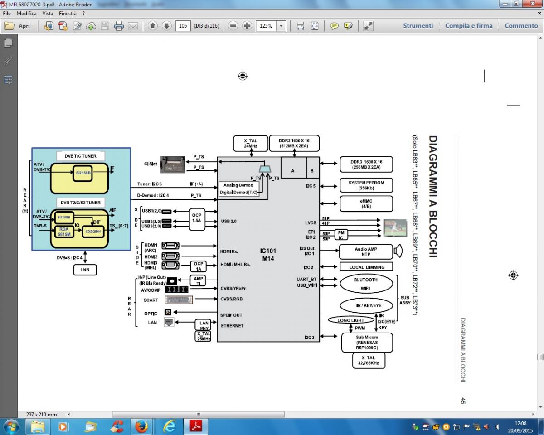Image resolution: width=544 pixels, height=435 pixels.
Task: Open the Strumenti pane
Action: (x=418, y=26)
